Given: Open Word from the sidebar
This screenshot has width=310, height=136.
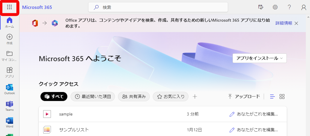Looking at the screenshot, I should coord(10,122).
